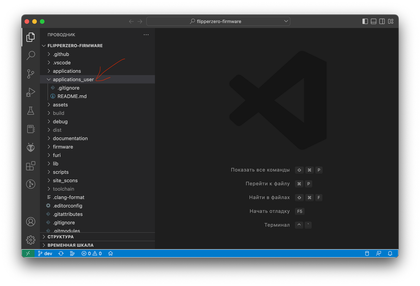
Task: Open Source Control view icon
Action: coord(31,74)
